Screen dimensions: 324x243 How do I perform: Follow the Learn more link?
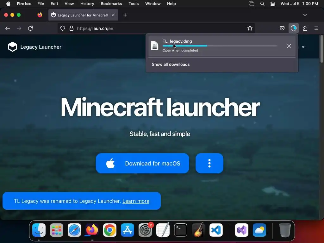click(136, 201)
